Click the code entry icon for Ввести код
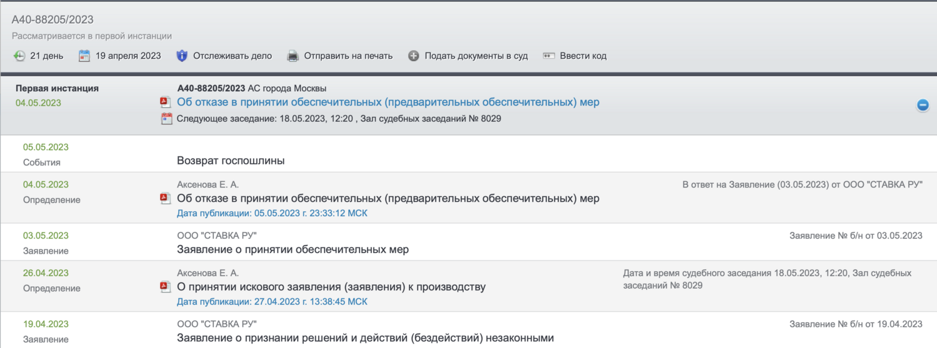Screen dimensions: 937x348 (x=549, y=56)
